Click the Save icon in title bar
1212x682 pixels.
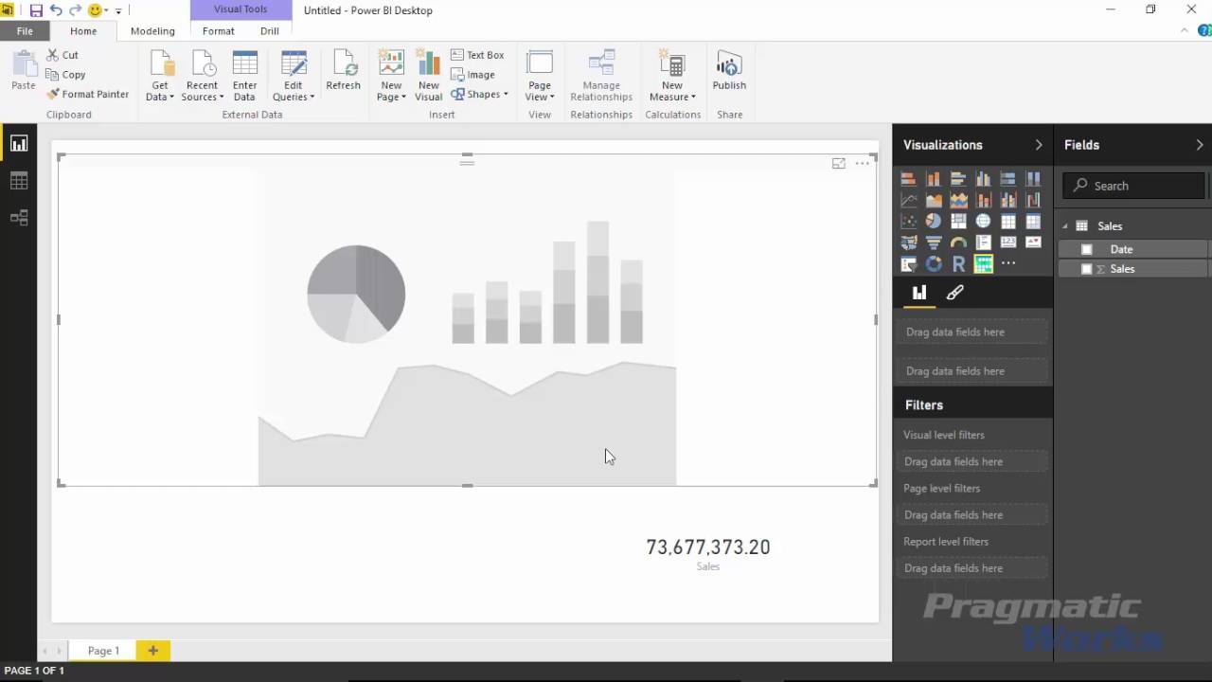[x=36, y=10]
